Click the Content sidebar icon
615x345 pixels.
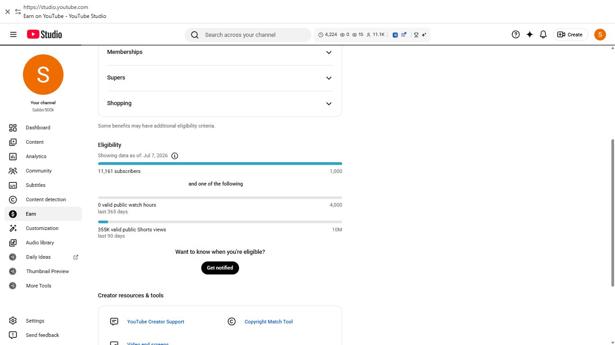click(13, 142)
